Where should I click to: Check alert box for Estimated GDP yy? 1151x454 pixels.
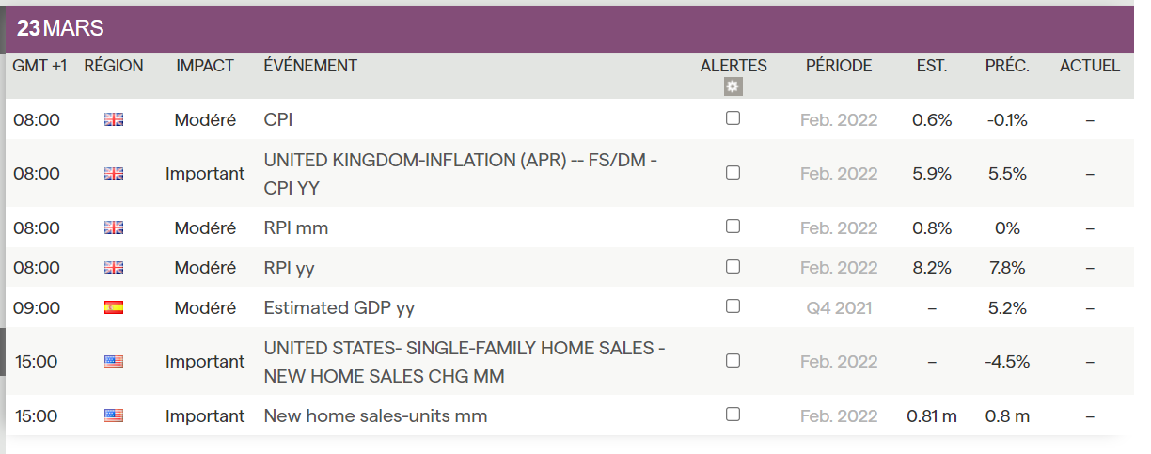point(733,306)
